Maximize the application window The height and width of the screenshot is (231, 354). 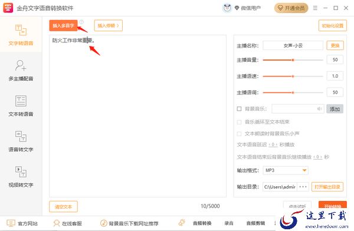pos(336,8)
